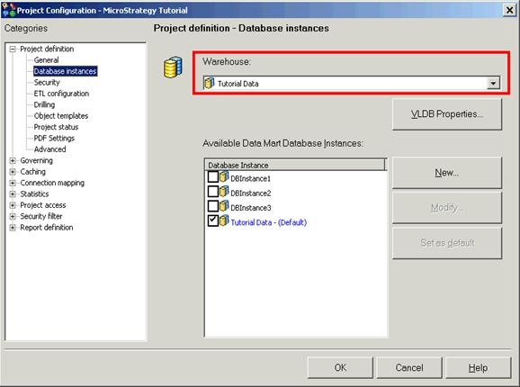This screenshot has height=387, width=520.
Task: Click the Statistics label in tree
Action: tap(34, 194)
